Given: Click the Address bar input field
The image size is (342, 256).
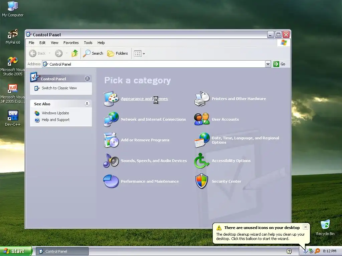Looking at the screenshot, I should click(154, 64).
